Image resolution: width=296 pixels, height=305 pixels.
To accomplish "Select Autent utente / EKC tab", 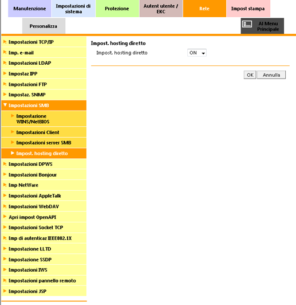I will pos(161,9).
